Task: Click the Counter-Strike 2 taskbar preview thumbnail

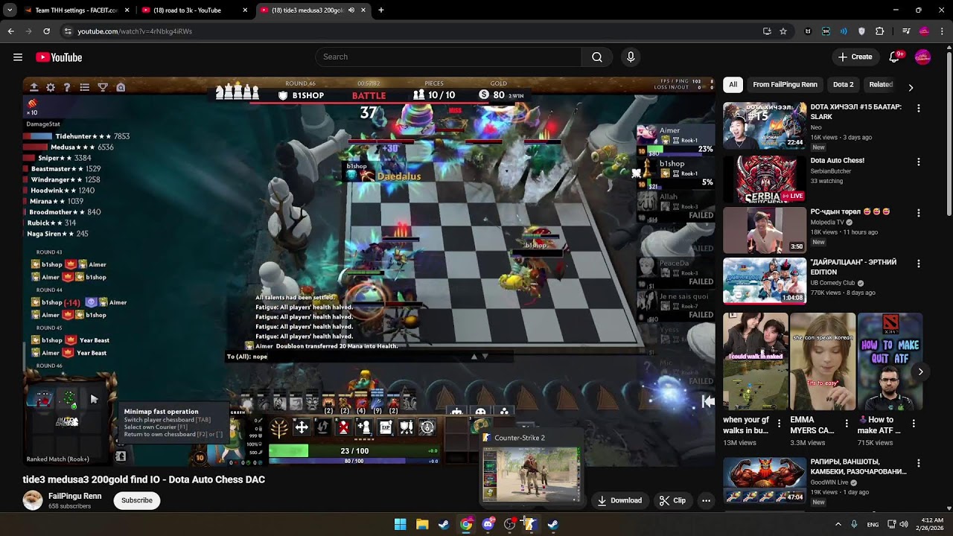Action: pos(530,473)
